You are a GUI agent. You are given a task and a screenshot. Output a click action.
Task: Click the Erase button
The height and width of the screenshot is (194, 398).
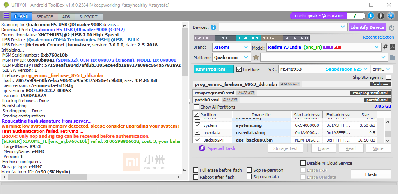tap(323, 148)
